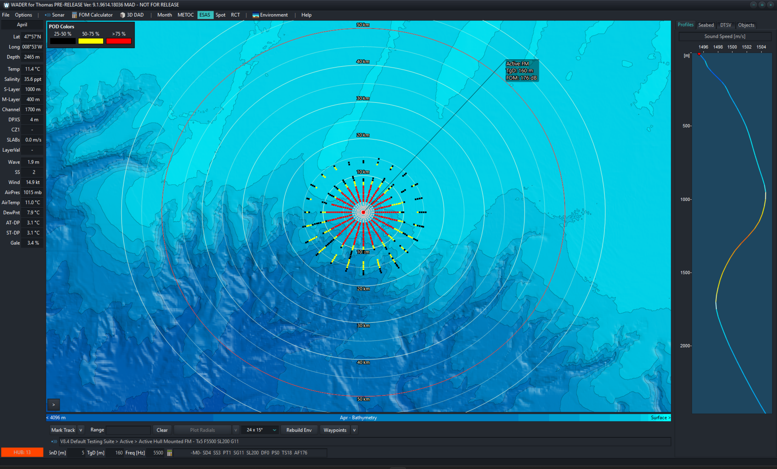777x469 pixels.
Task: Click the V8.4 Default Testing Suite path field
Action: pos(365,442)
